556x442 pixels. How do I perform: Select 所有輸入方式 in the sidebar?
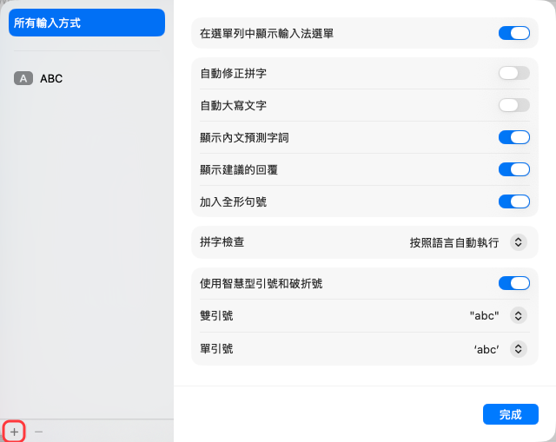coord(87,23)
